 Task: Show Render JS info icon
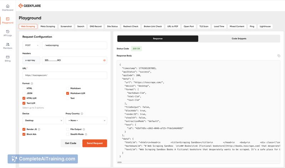pos(39,129)
